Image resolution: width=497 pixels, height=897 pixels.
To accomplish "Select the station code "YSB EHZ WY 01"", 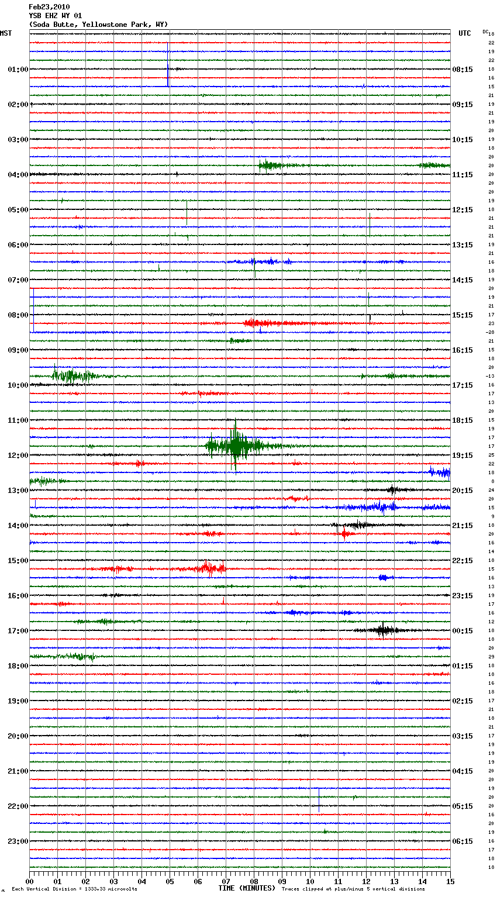I will (56, 16).
